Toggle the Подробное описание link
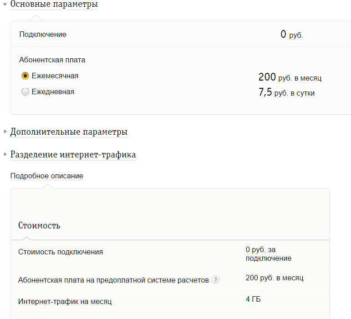This screenshot has height=319, width=351. pyautogui.click(x=47, y=176)
